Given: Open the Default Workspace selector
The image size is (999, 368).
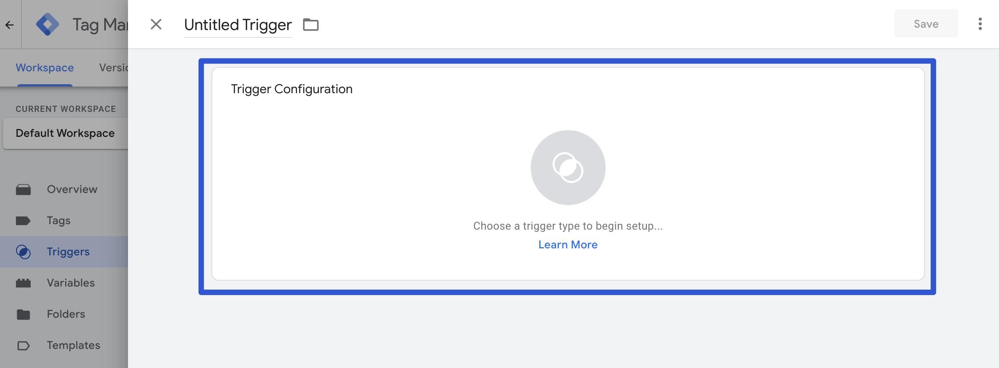Looking at the screenshot, I should (x=65, y=133).
